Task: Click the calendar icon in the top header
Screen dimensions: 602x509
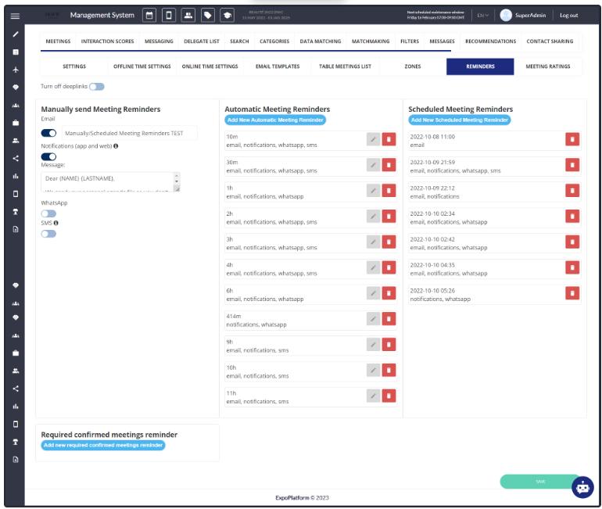Action: coord(149,15)
